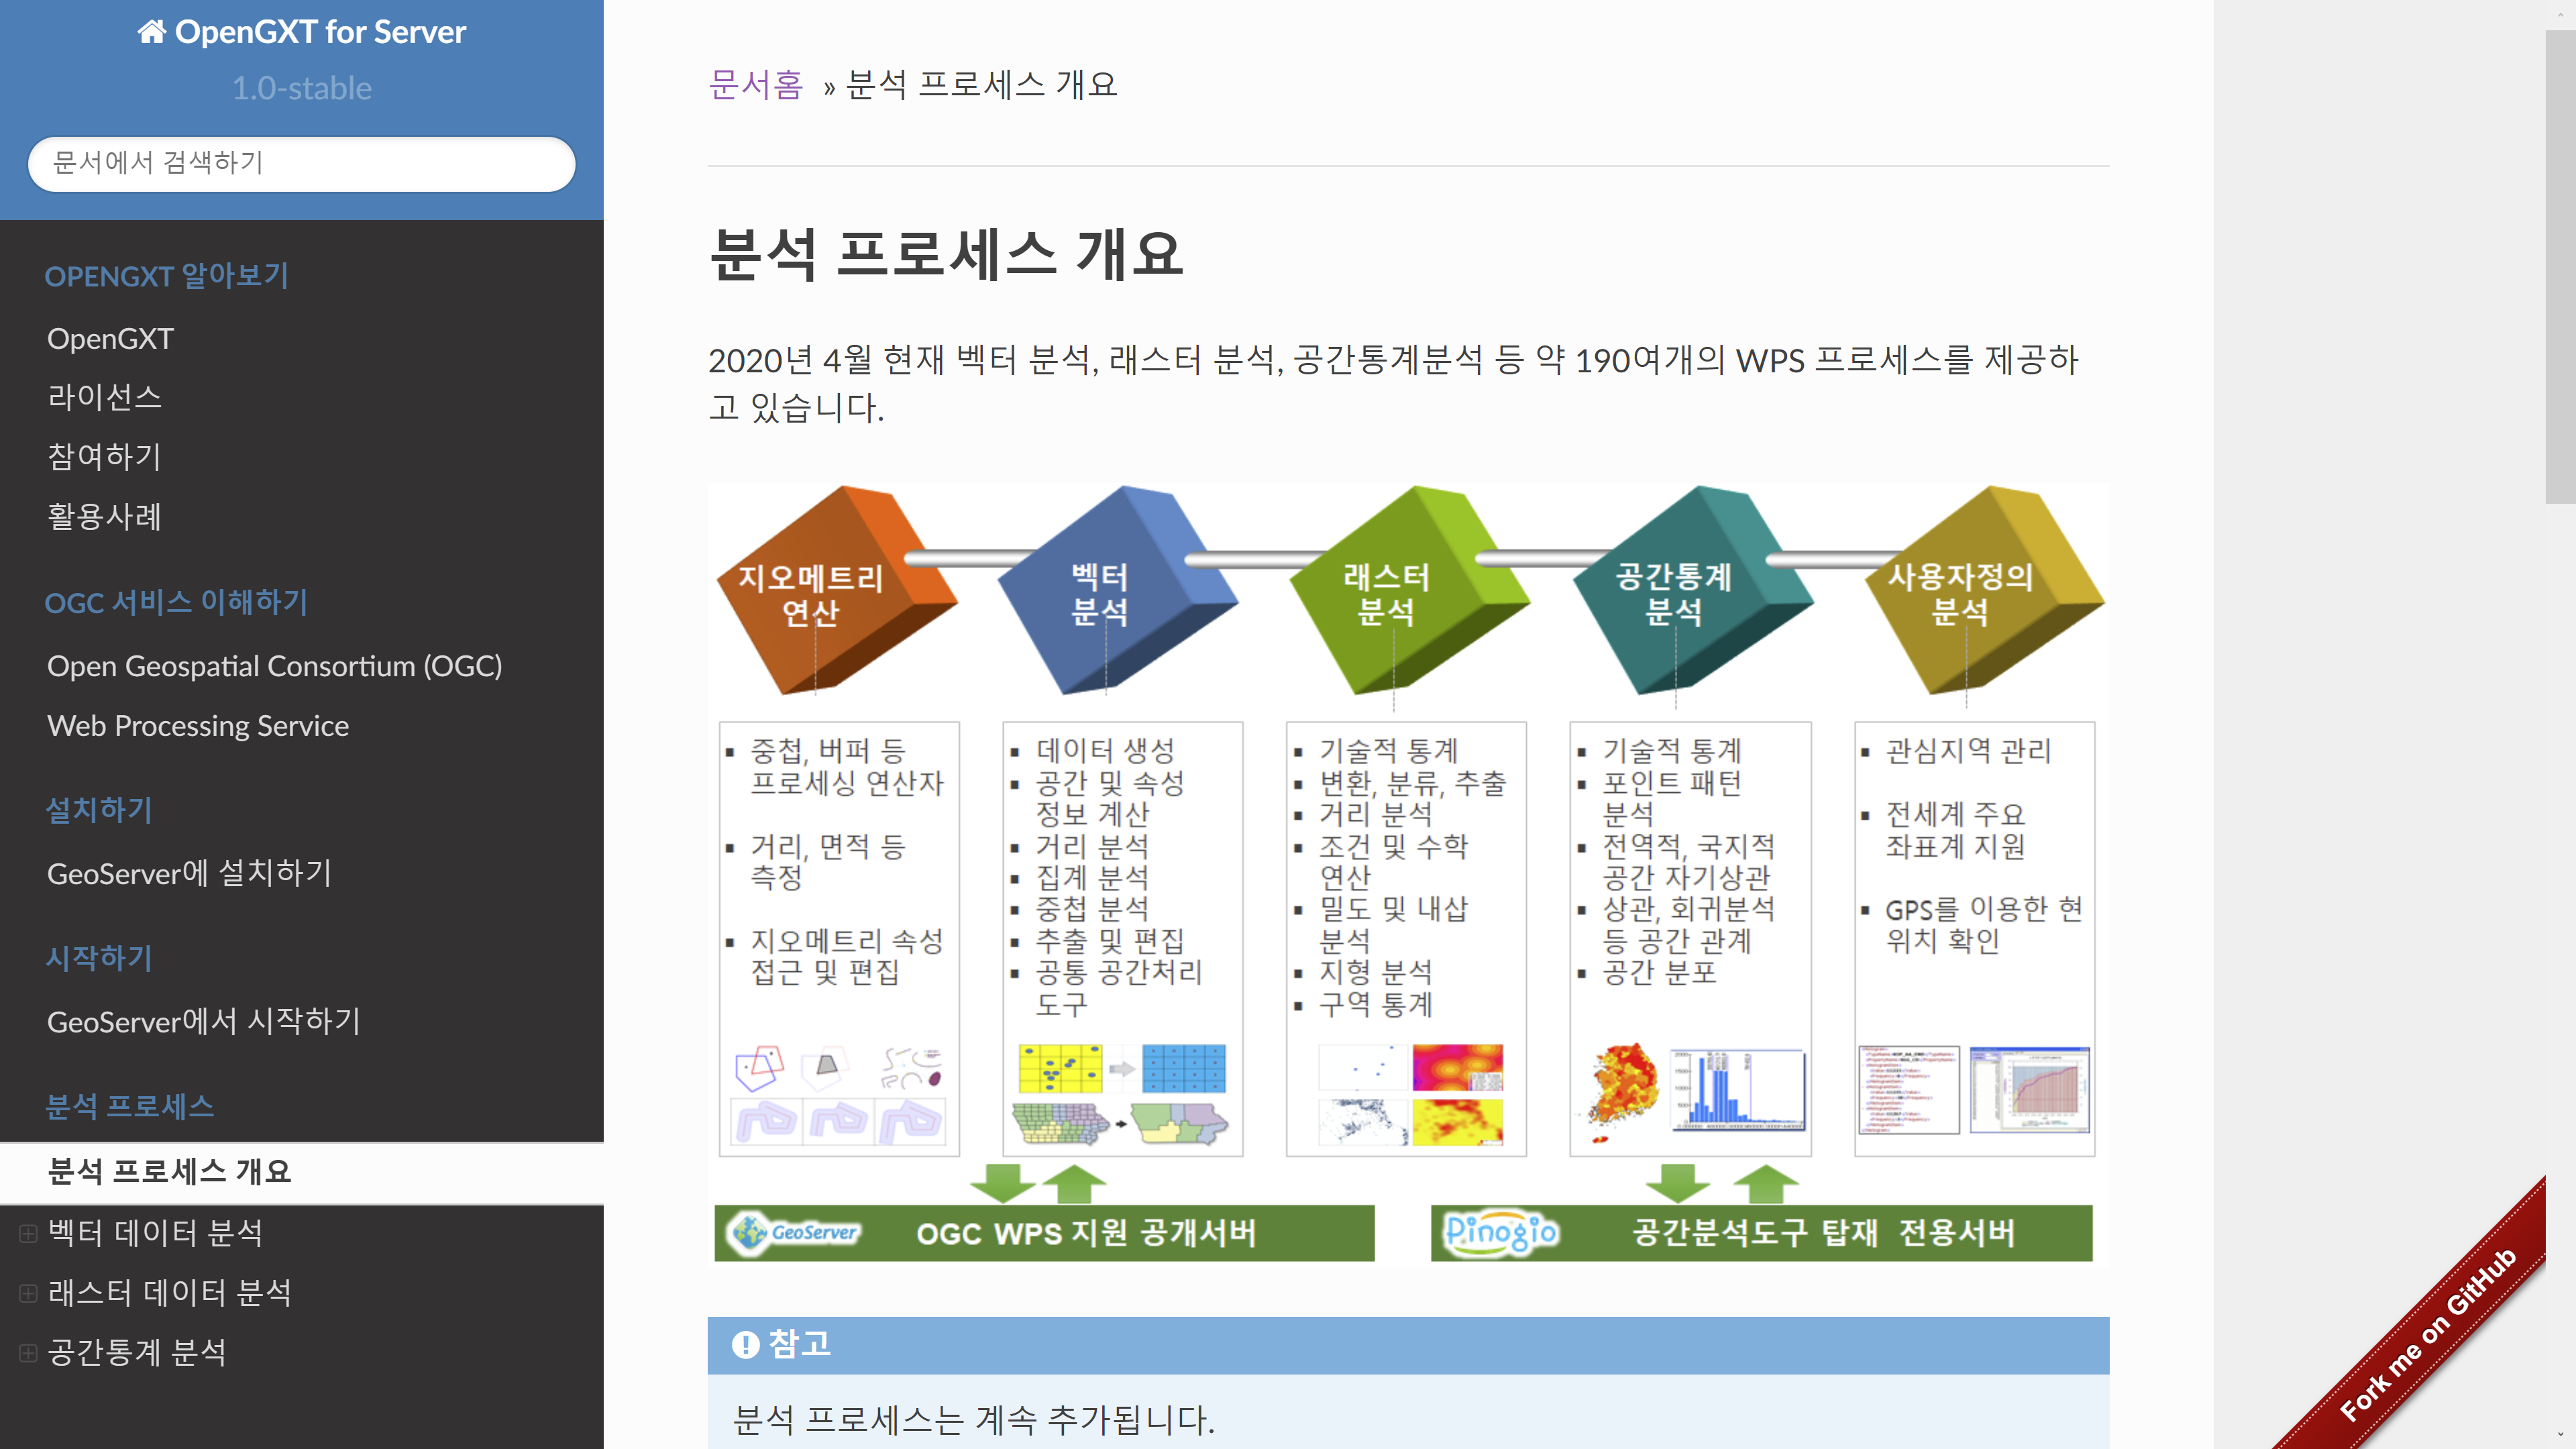Screen dimensions: 2576x1449
Task: Click the 문서에서 검색하기 search field
Action: pos(301,163)
